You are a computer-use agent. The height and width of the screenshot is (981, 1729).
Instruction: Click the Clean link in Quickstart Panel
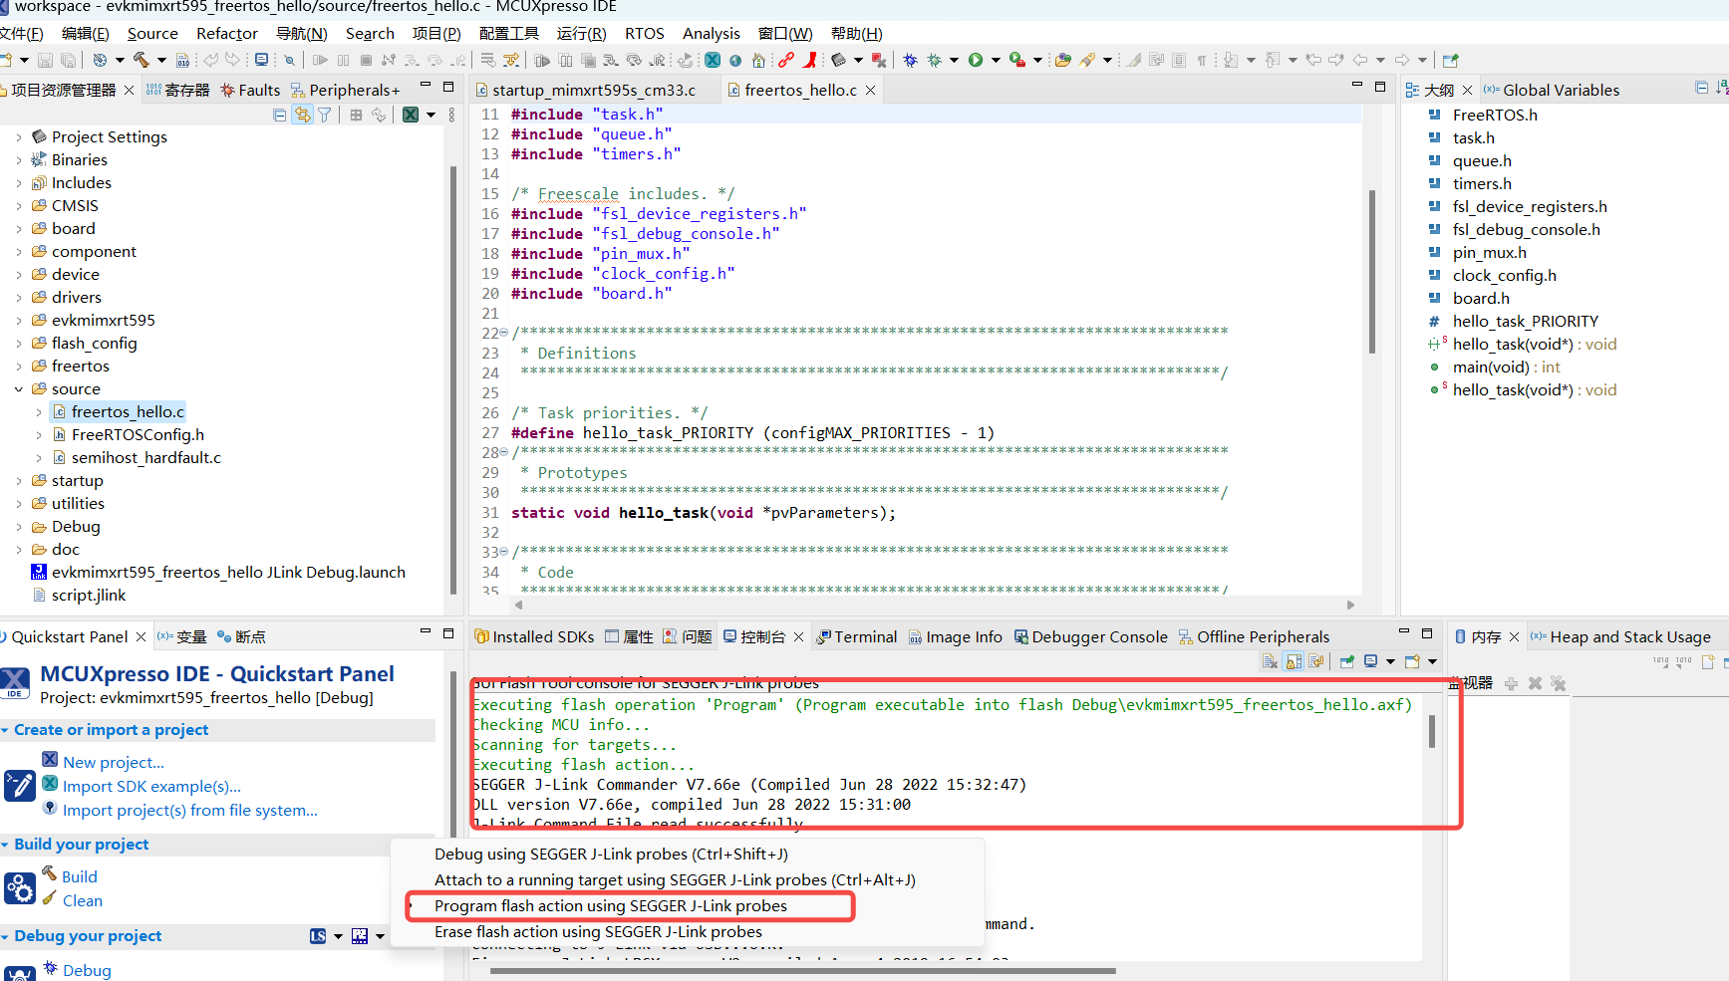click(81, 900)
